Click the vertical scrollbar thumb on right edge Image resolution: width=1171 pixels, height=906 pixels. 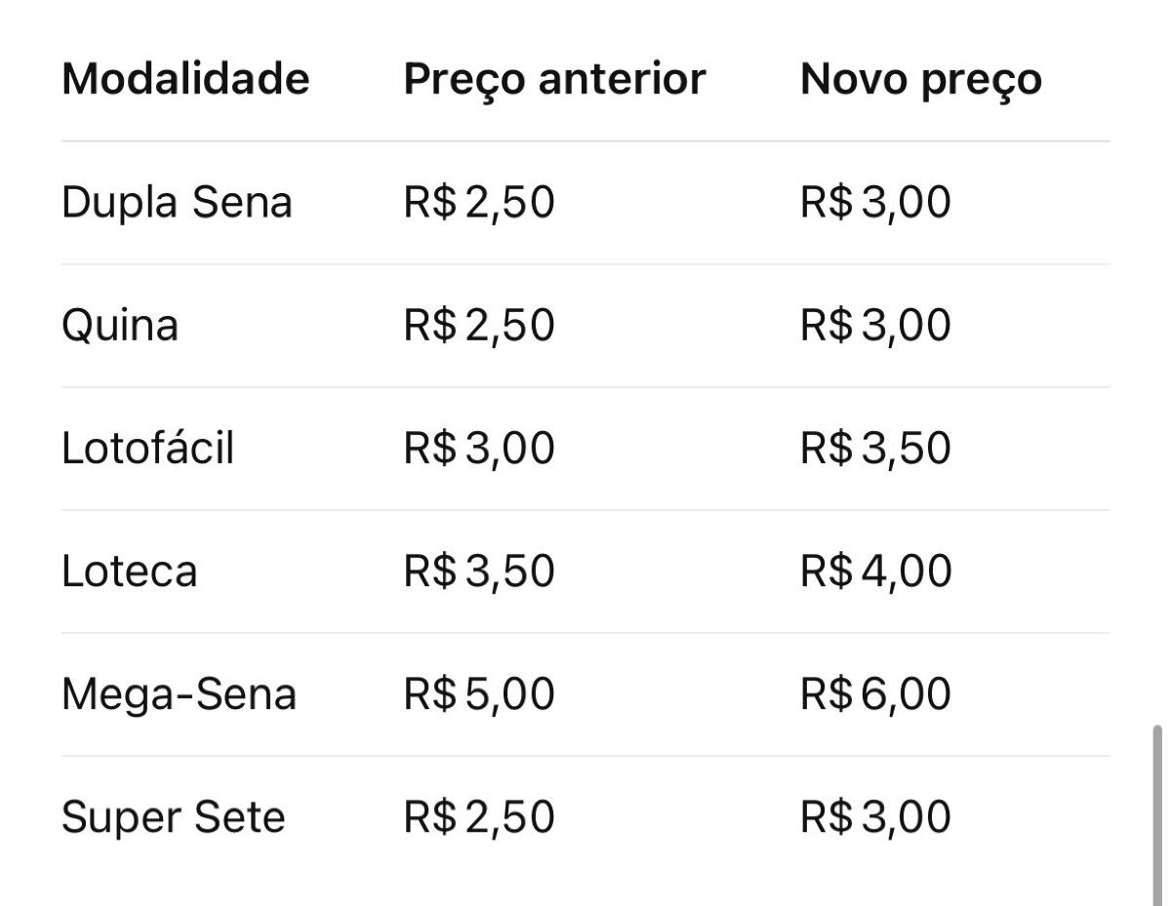(1157, 814)
